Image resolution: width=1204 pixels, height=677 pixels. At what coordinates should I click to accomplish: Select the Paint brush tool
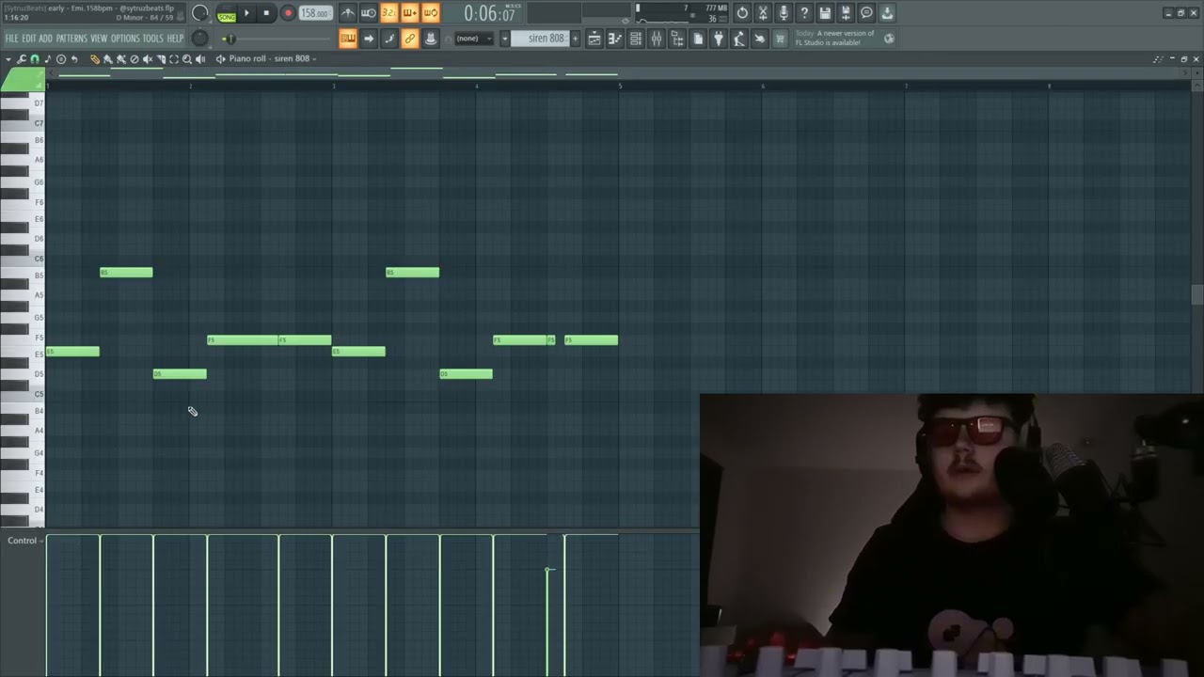click(107, 58)
